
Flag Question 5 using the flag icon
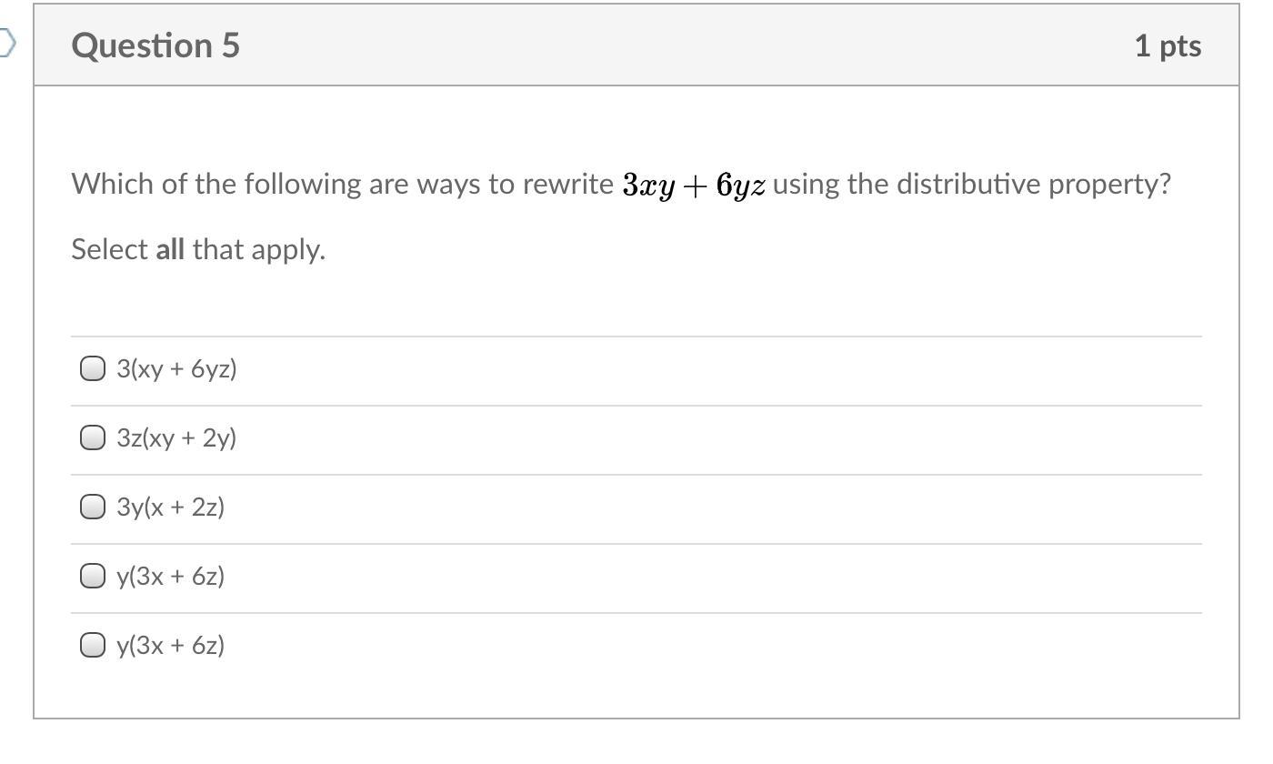click(5, 43)
